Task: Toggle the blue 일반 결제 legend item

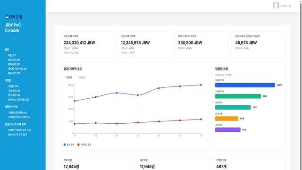Action: click(x=69, y=144)
